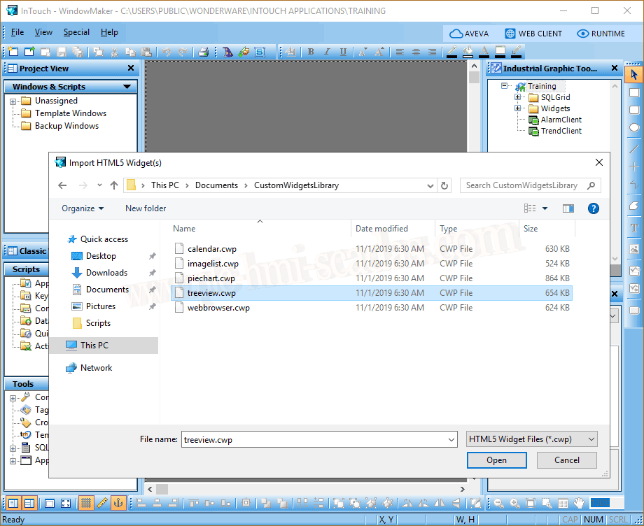The width and height of the screenshot is (644, 526).
Task: Select the Text tool in the toolbox
Action: click(x=634, y=228)
